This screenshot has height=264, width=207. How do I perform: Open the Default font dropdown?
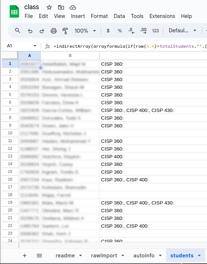point(182,30)
